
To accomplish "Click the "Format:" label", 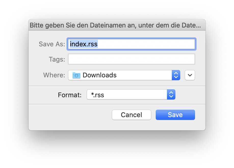I will click(x=70, y=95).
